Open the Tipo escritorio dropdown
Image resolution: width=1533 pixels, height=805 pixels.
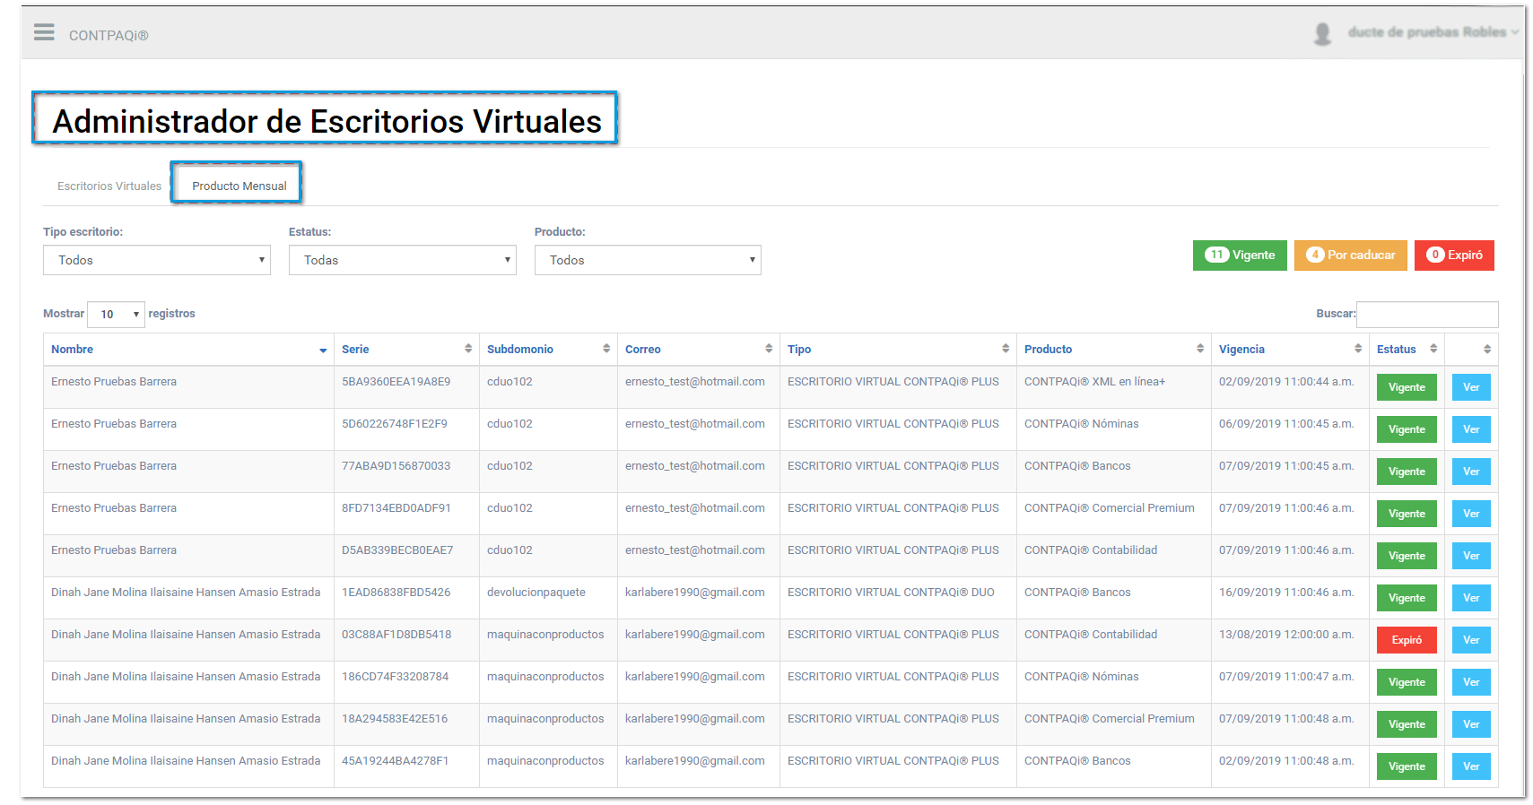(157, 260)
